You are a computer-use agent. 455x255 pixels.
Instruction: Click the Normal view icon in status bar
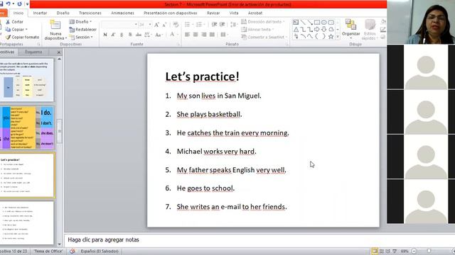coord(375,251)
